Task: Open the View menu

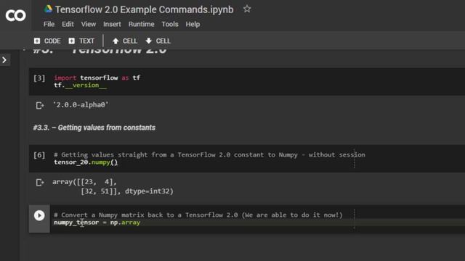Action: pyautogui.click(x=89, y=24)
